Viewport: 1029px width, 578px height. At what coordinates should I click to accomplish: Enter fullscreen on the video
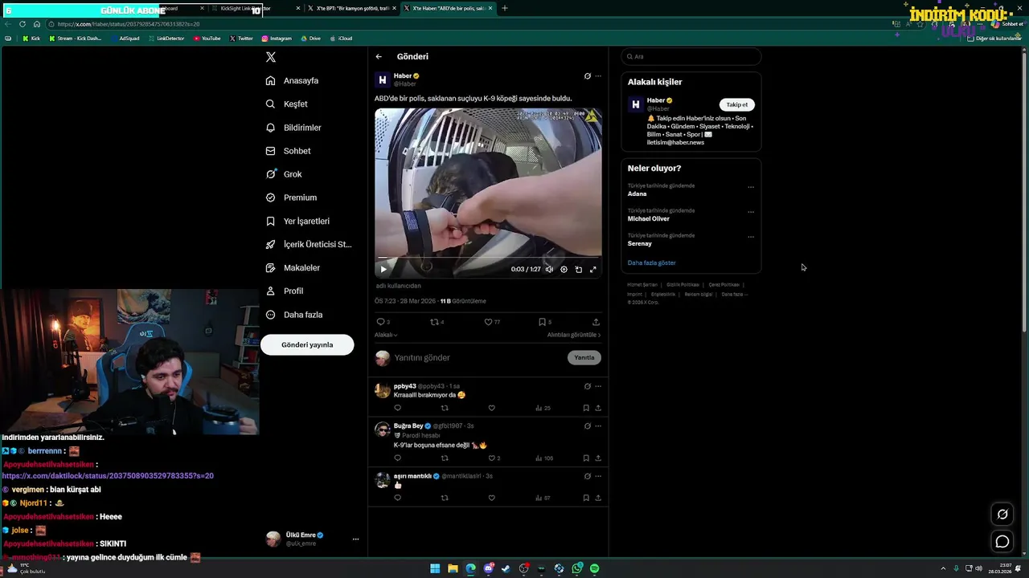[593, 270]
